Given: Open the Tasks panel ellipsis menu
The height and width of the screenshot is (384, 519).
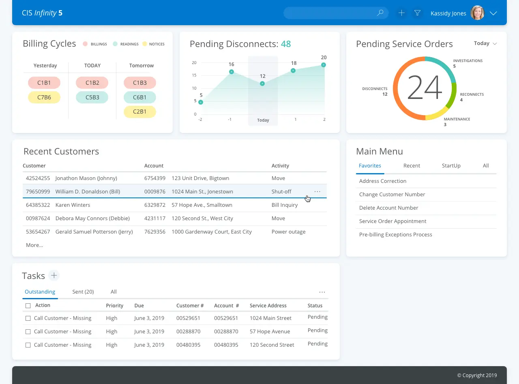Looking at the screenshot, I should [x=322, y=292].
